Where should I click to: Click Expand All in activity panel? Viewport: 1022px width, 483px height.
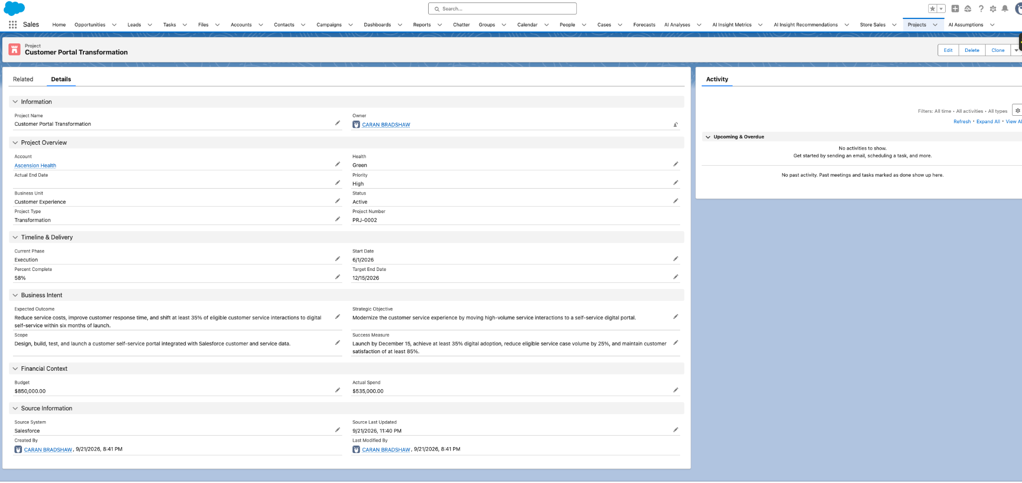[x=988, y=121]
